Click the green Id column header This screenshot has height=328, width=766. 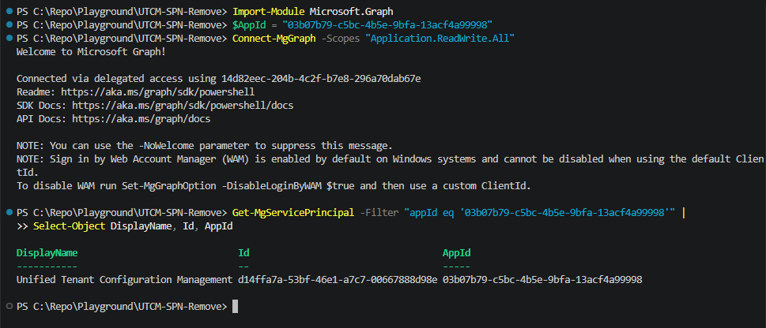click(243, 253)
